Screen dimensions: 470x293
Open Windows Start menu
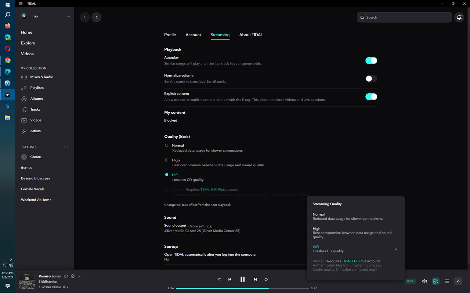pos(7,5)
